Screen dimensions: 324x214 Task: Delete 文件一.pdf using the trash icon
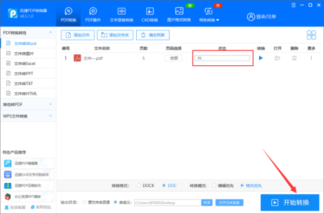(x=294, y=58)
